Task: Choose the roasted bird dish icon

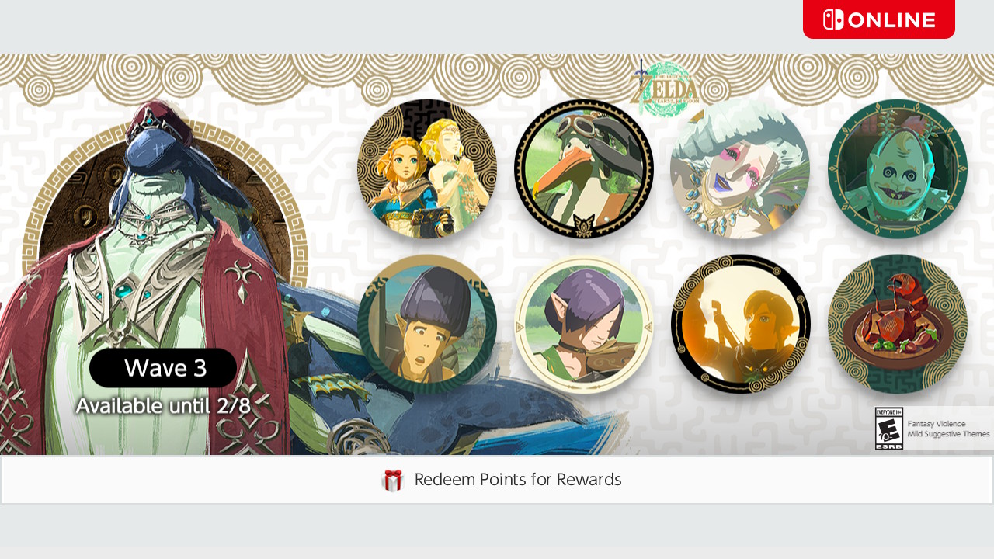Action: point(897,324)
